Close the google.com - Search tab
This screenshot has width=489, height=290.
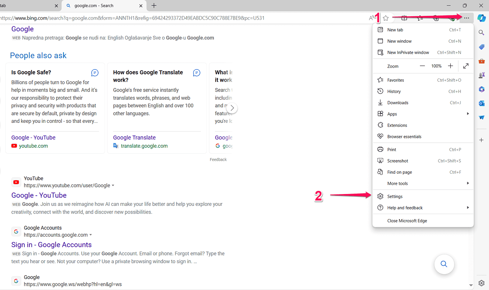click(x=141, y=6)
